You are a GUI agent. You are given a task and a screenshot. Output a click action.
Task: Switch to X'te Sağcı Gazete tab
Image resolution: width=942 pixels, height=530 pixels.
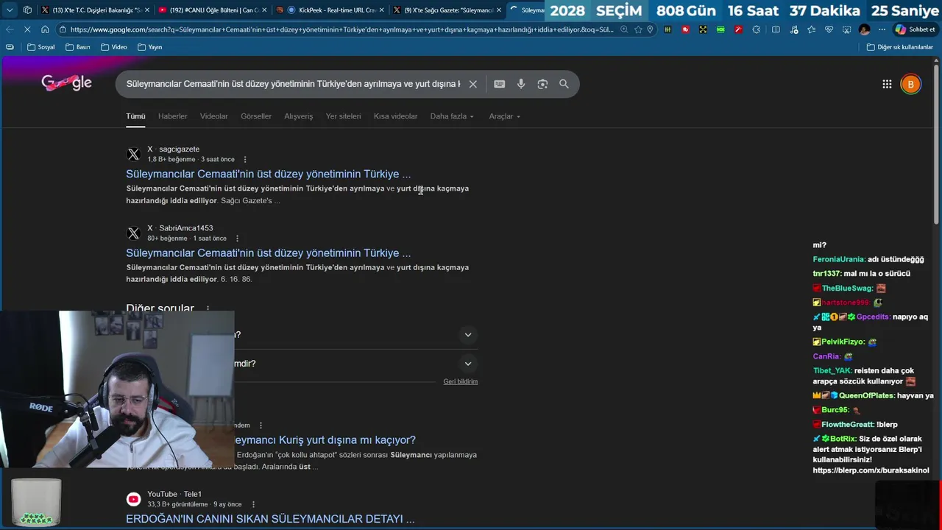(x=447, y=10)
